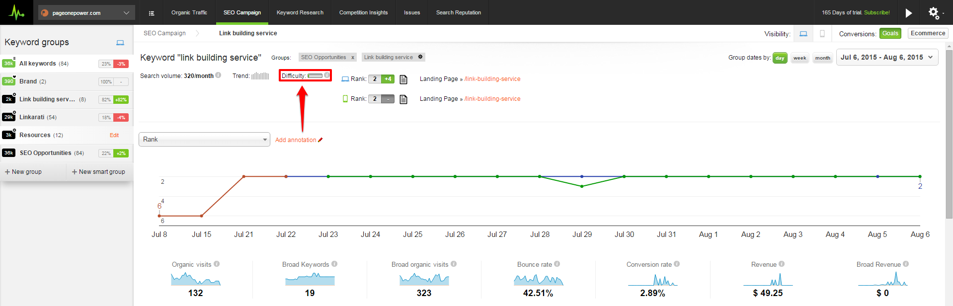
Task: Click the New smart group button
Action: click(x=98, y=172)
